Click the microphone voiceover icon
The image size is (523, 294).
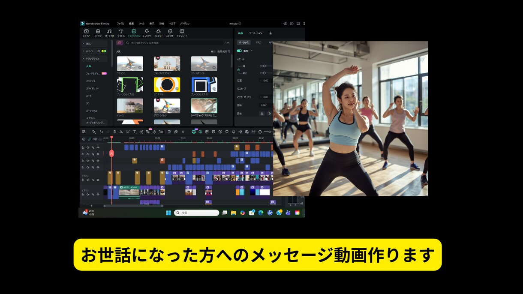(x=233, y=132)
